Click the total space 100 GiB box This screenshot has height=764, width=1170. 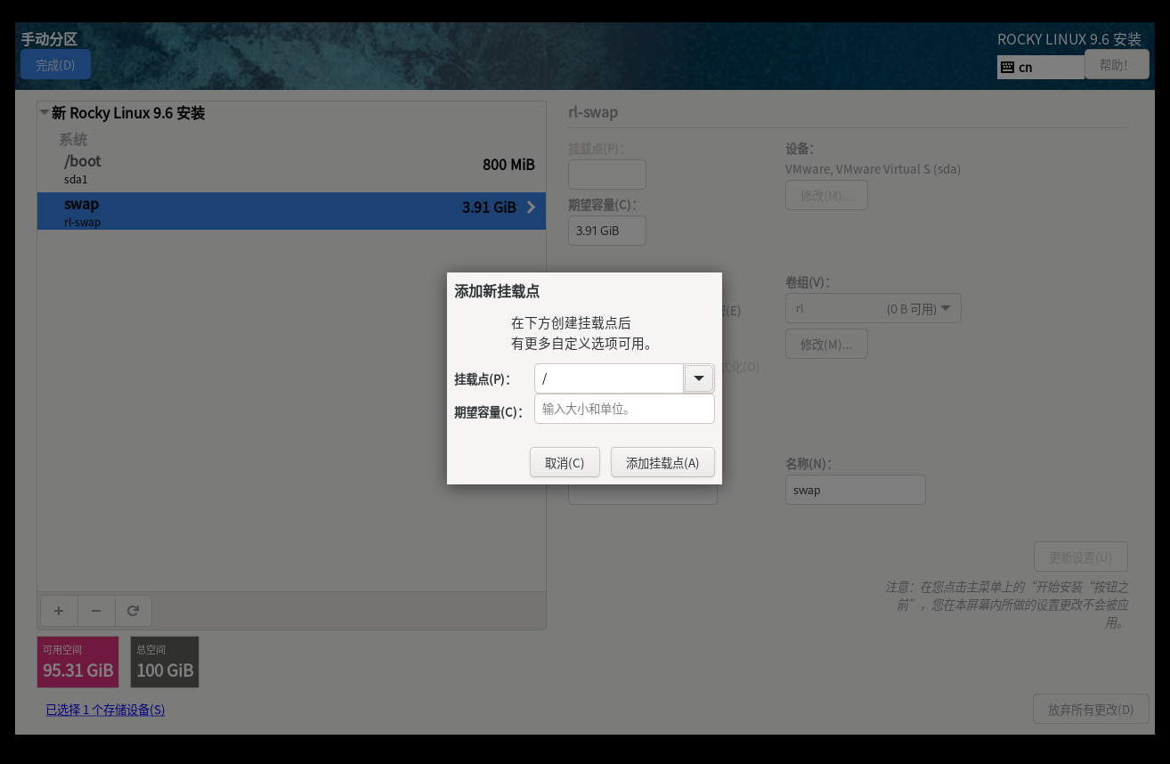coord(165,662)
